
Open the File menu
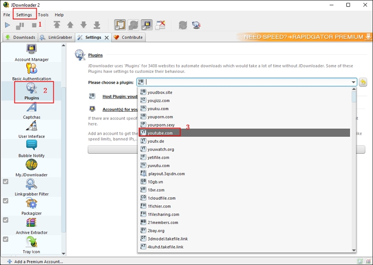point(6,15)
